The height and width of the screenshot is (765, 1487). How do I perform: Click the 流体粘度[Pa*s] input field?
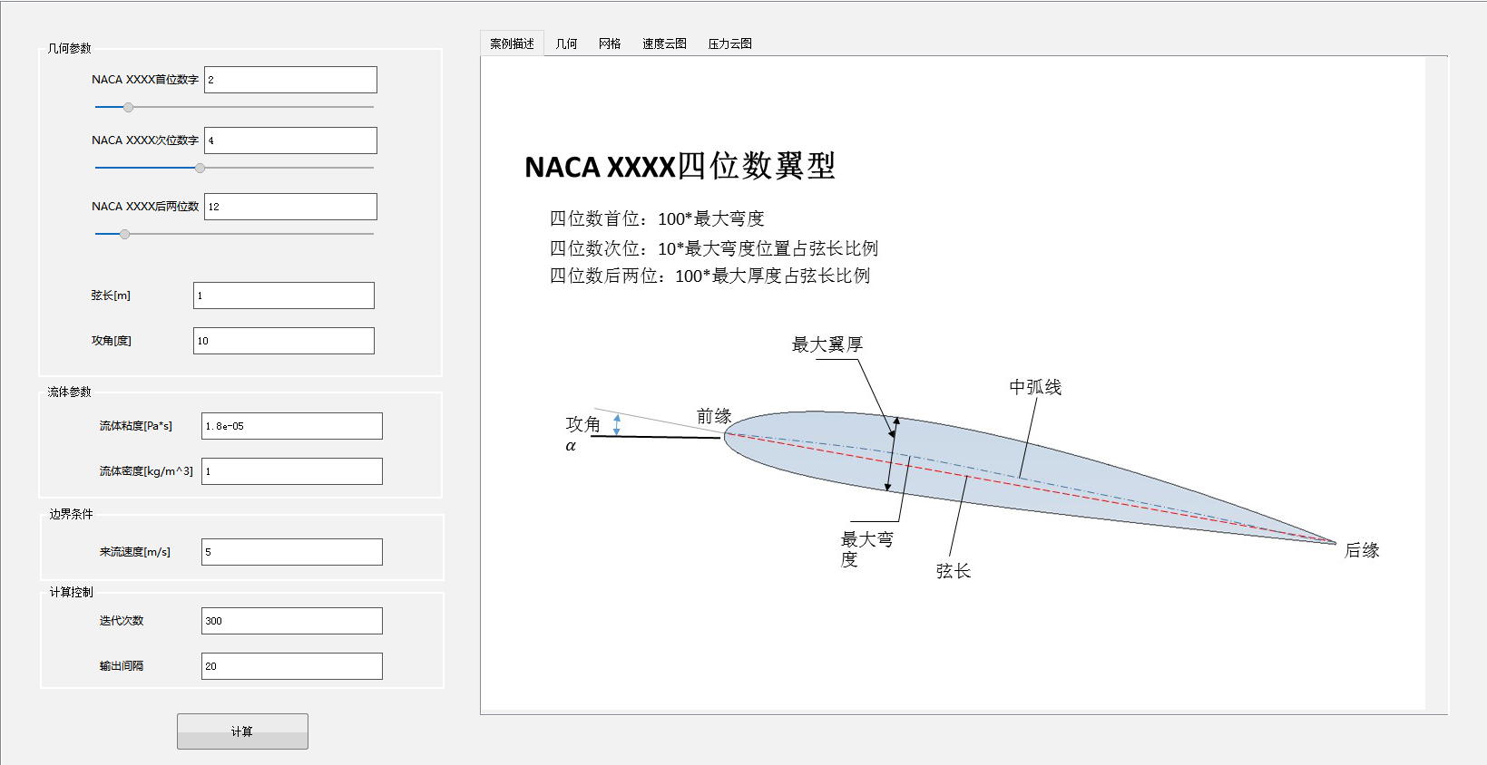point(291,426)
